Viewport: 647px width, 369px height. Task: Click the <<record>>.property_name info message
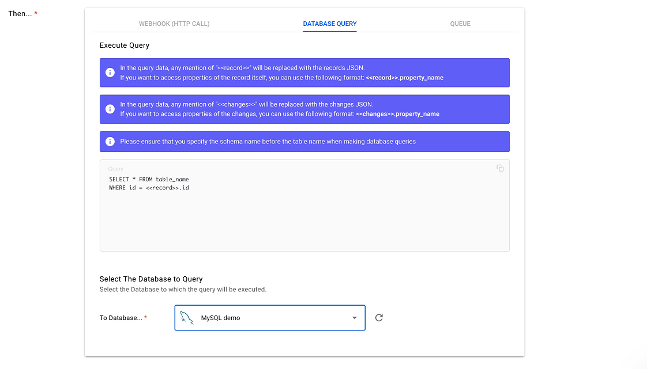[x=281, y=73]
